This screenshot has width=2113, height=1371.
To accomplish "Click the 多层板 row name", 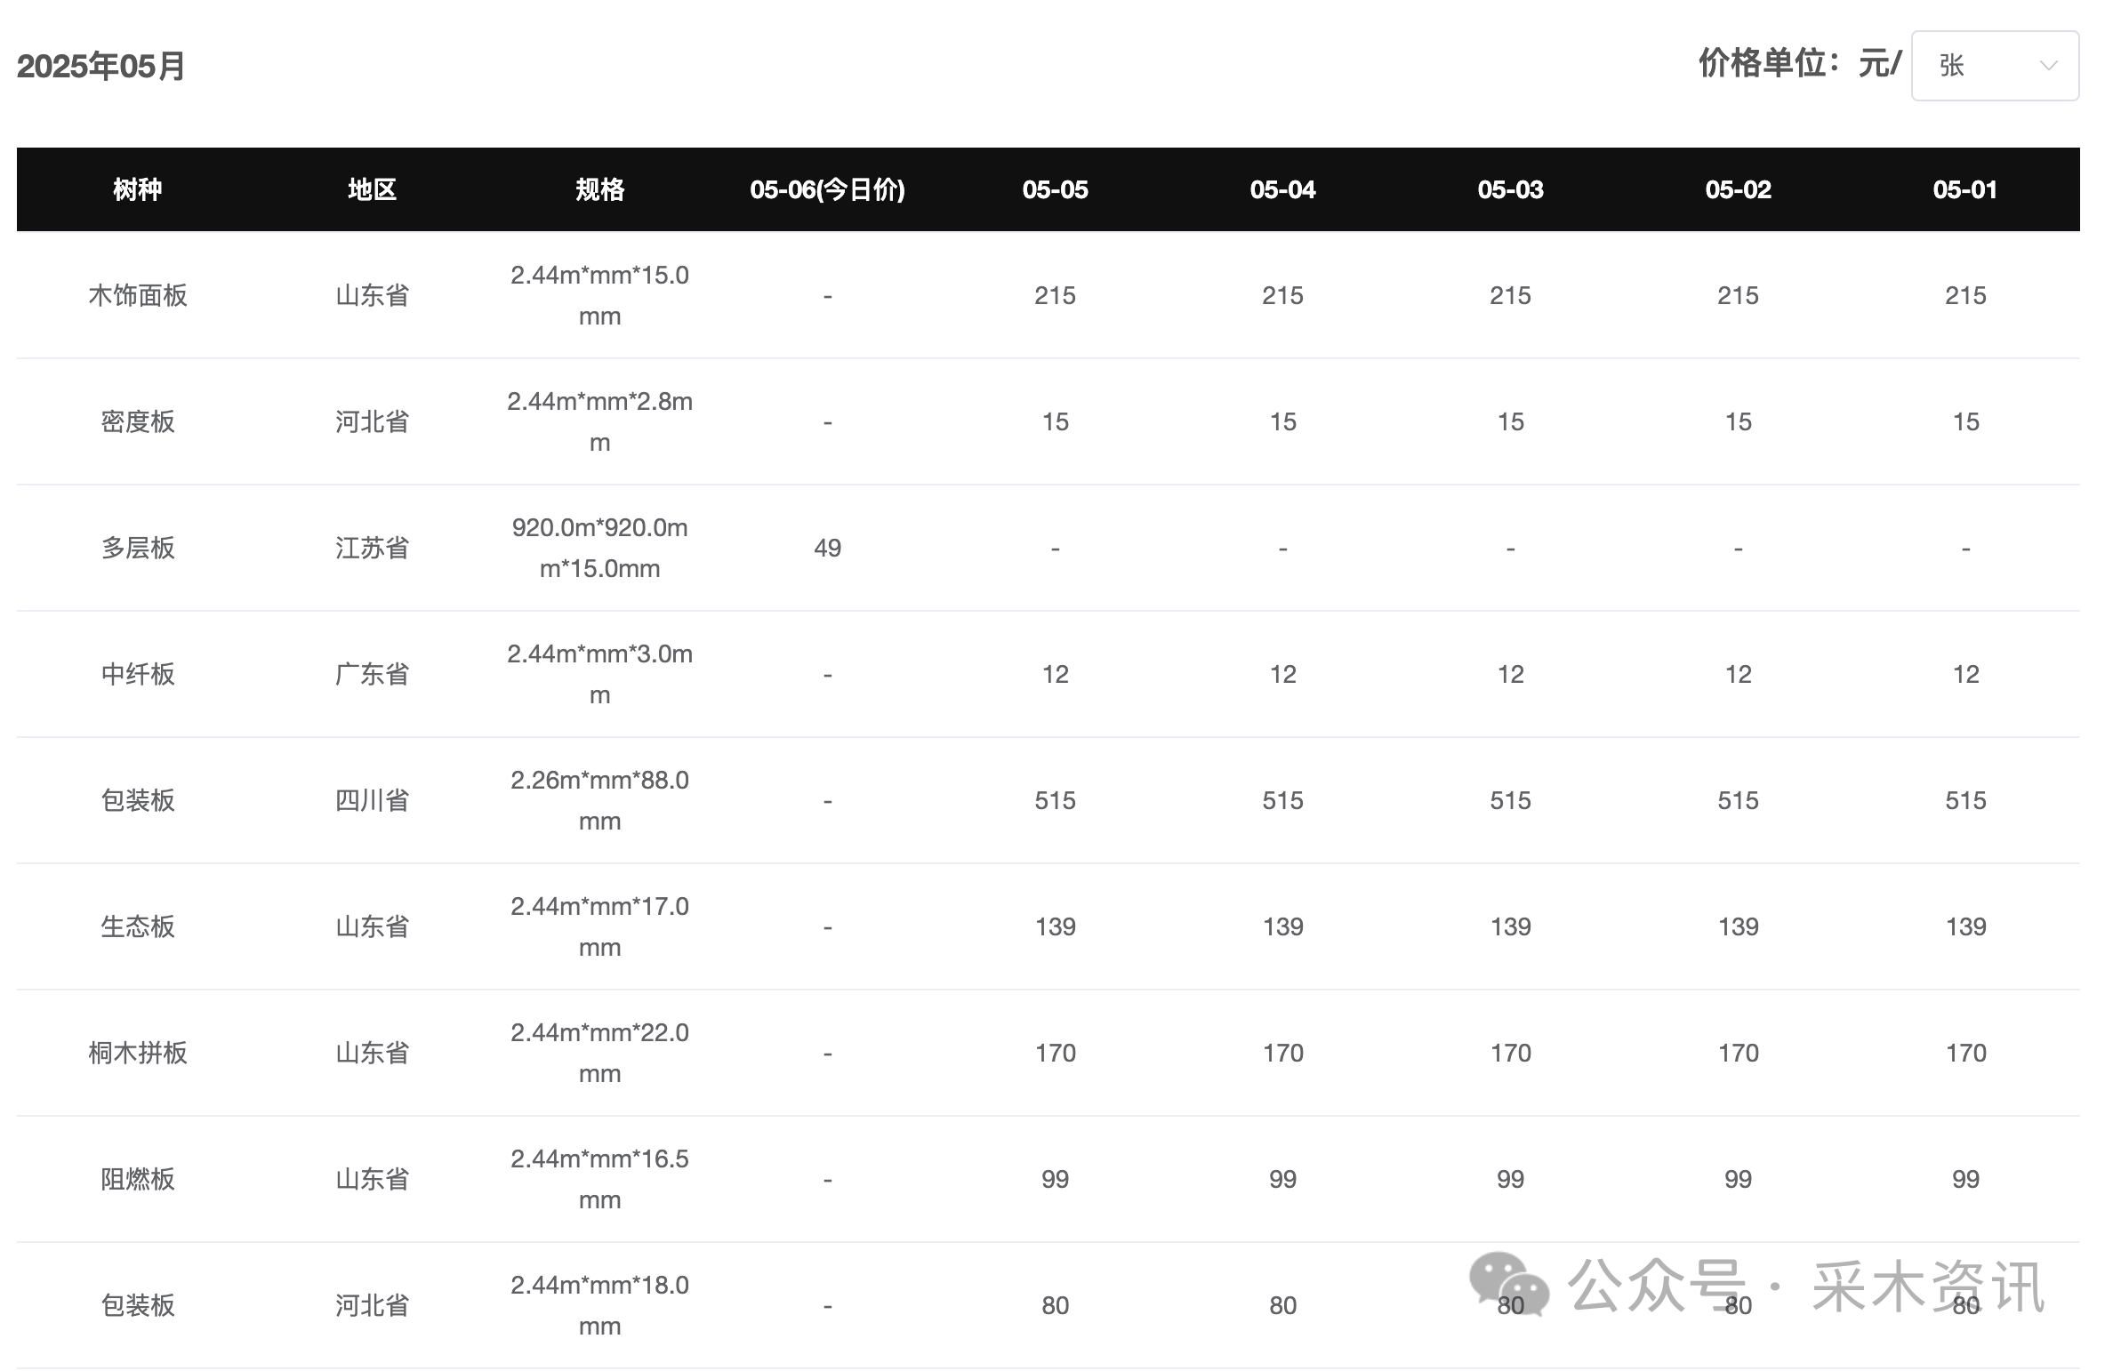I will coord(138,548).
